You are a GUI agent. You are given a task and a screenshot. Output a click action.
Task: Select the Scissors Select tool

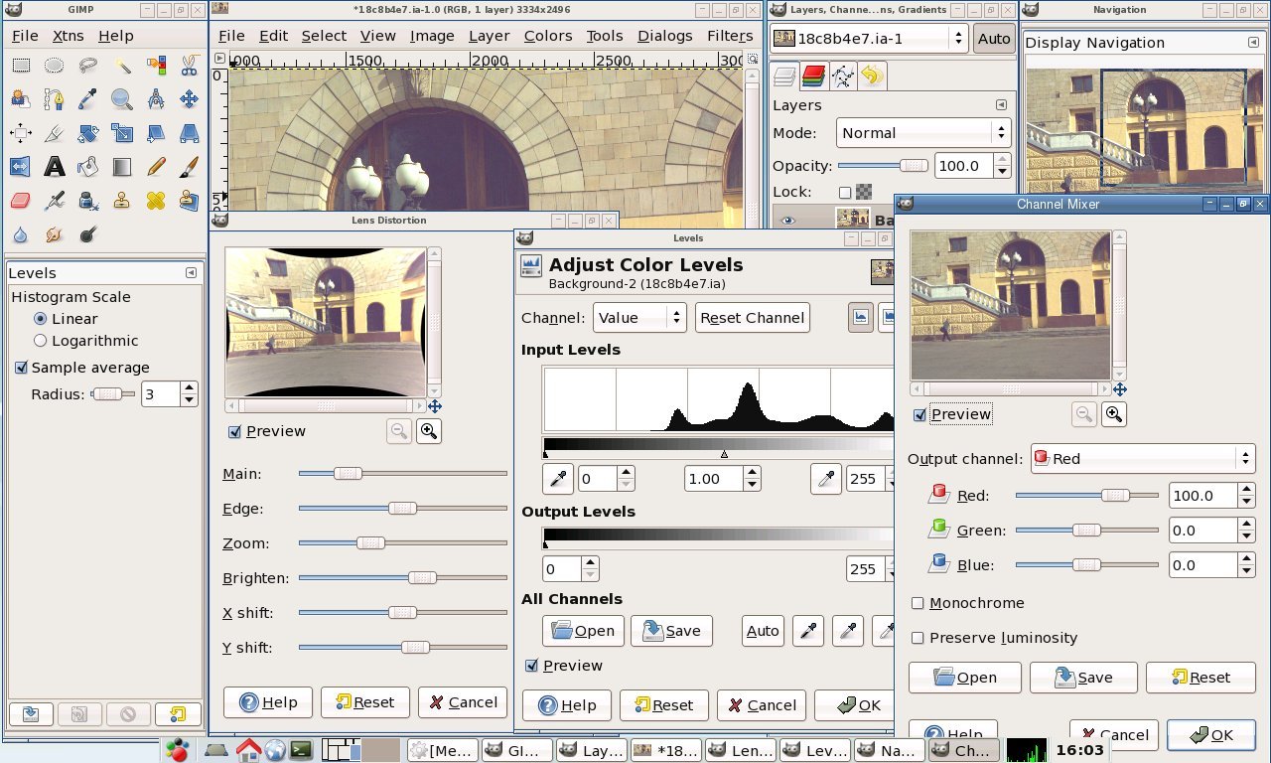click(189, 66)
